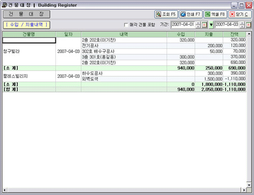Click the 일자 column header

coord(69,34)
